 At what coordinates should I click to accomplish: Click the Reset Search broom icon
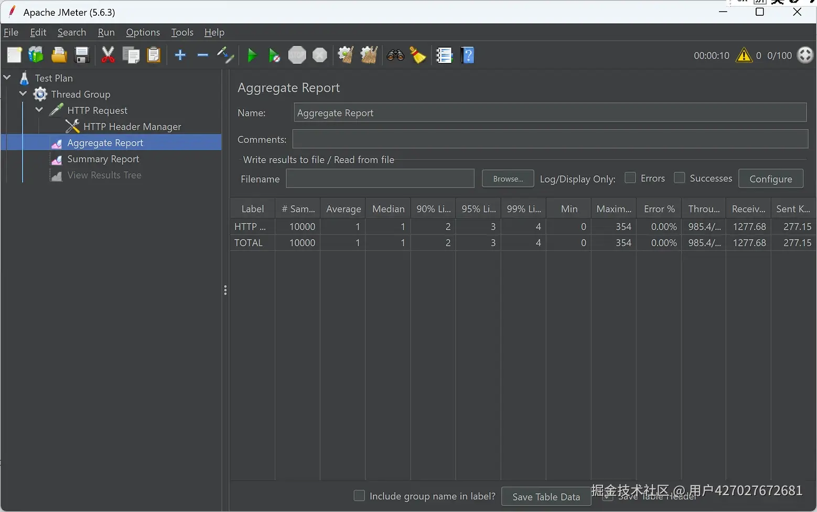tap(418, 55)
